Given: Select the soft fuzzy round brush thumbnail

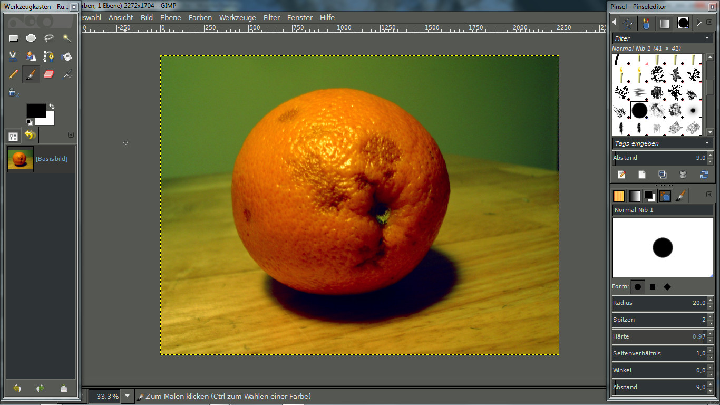Looking at the screenshot, I should (693, 111).
